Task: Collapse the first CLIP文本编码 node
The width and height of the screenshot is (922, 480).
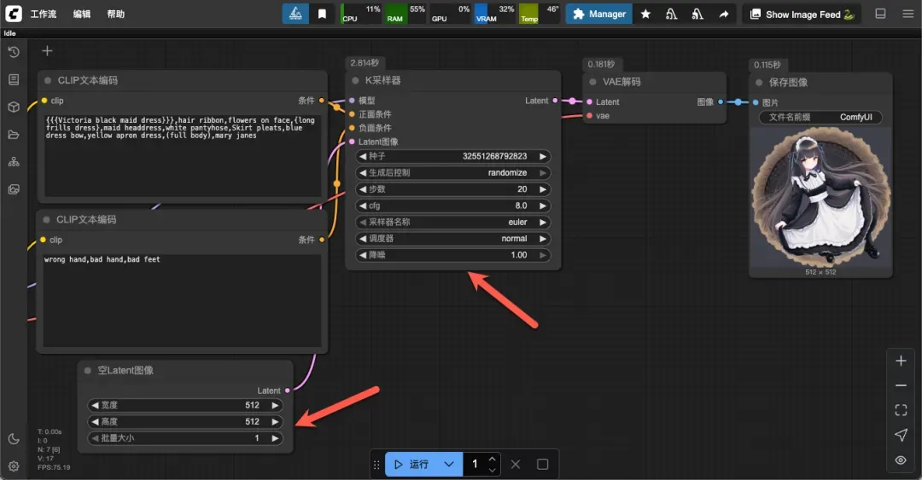Action: pyautogui.click(x=48, y=80)
